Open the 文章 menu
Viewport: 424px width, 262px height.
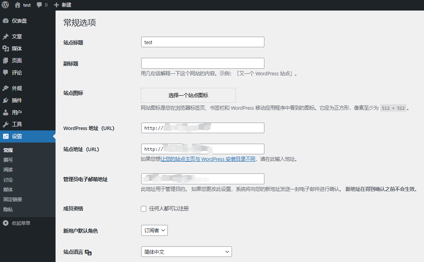28,36
